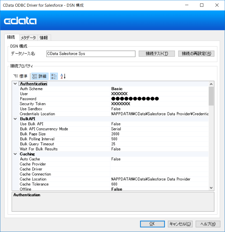Open the メタデータ tab
The image size is (225, 232).
pyautogui.click(x=28, y=38)
